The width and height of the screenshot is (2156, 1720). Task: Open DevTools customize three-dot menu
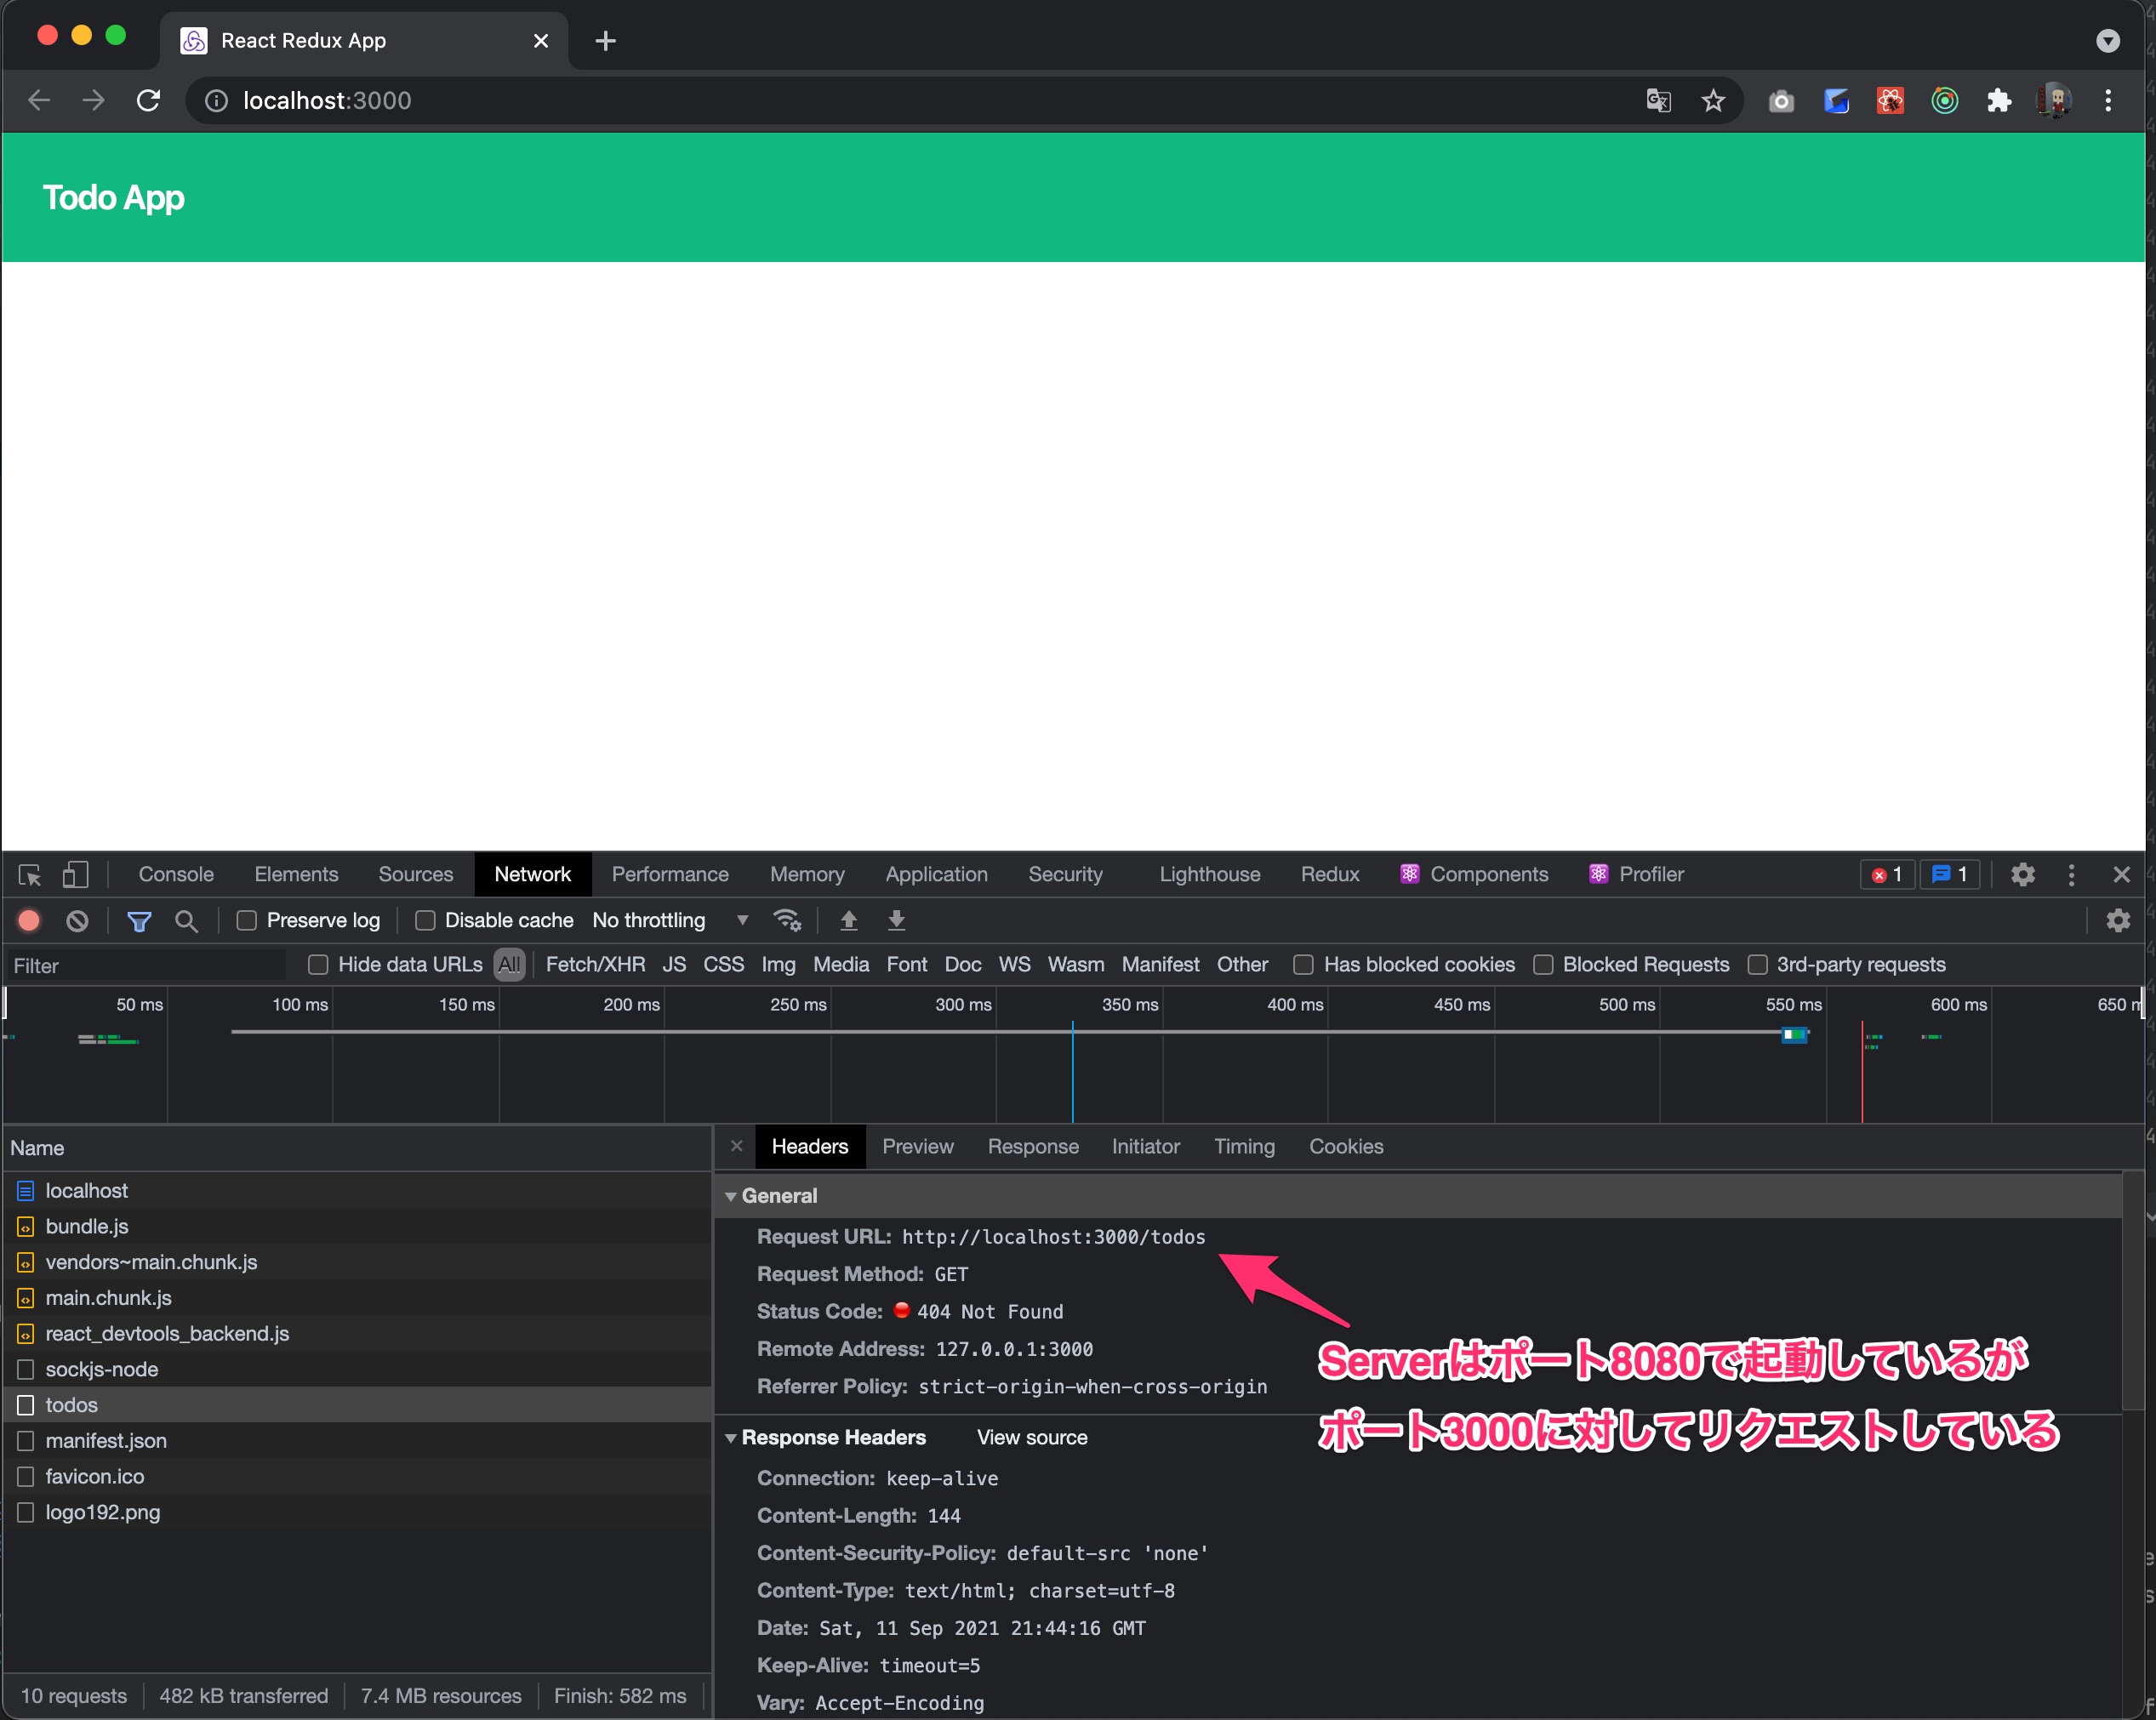(x=2071, y=875)
